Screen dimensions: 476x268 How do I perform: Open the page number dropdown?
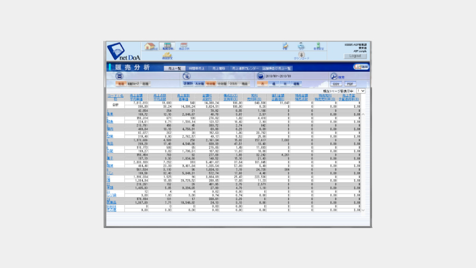tap(361, 91)
